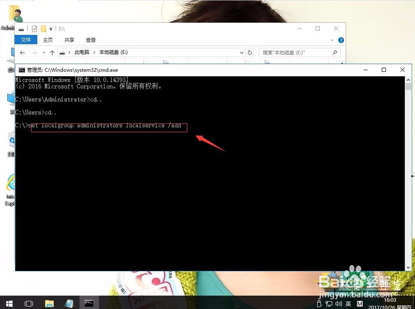Click the cmd scrollbar up arrow
Viewport: 415px width, 309px height.
(408, 79)
